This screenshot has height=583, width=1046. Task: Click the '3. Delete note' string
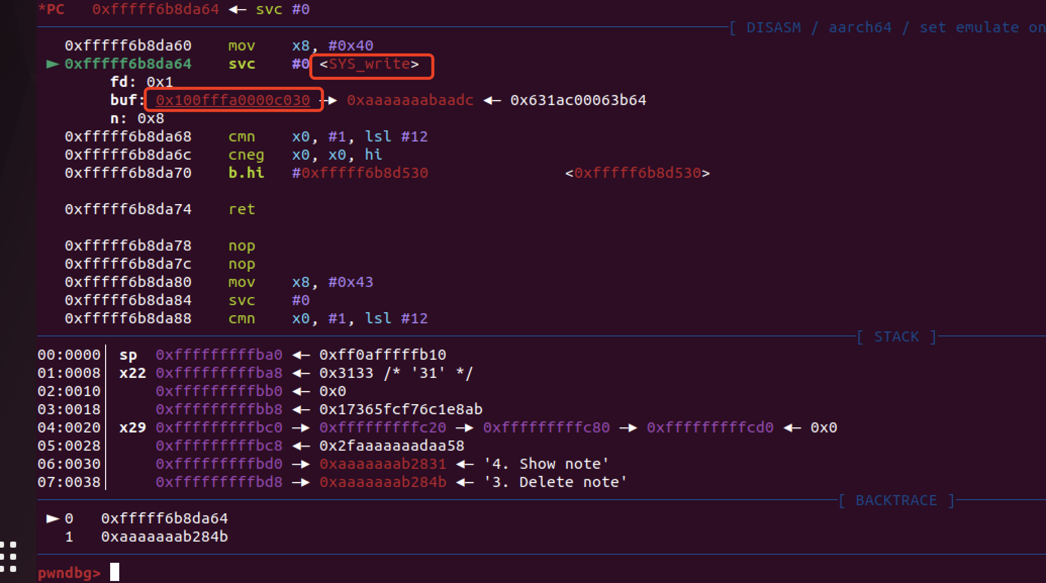point(555,482)
